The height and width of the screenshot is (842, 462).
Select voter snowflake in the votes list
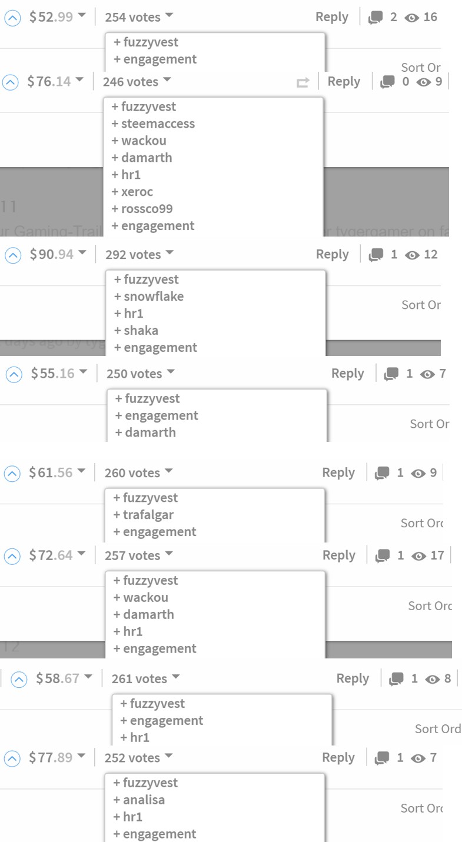click(153, 297)
